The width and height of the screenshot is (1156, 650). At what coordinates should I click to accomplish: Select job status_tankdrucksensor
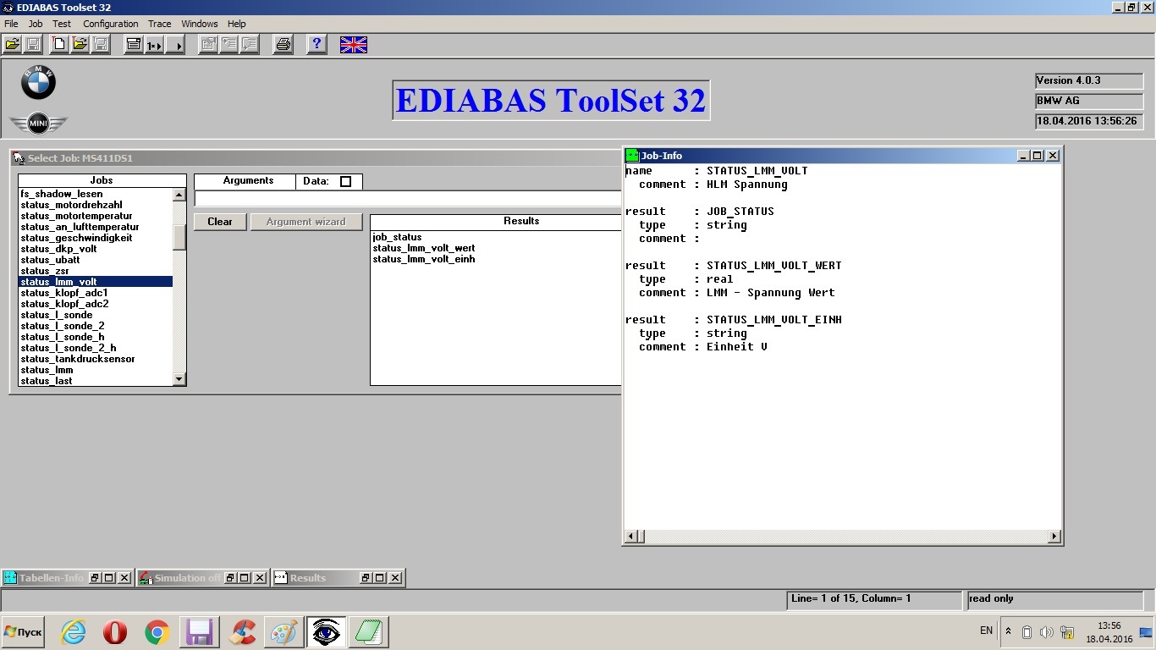[78, 359]
